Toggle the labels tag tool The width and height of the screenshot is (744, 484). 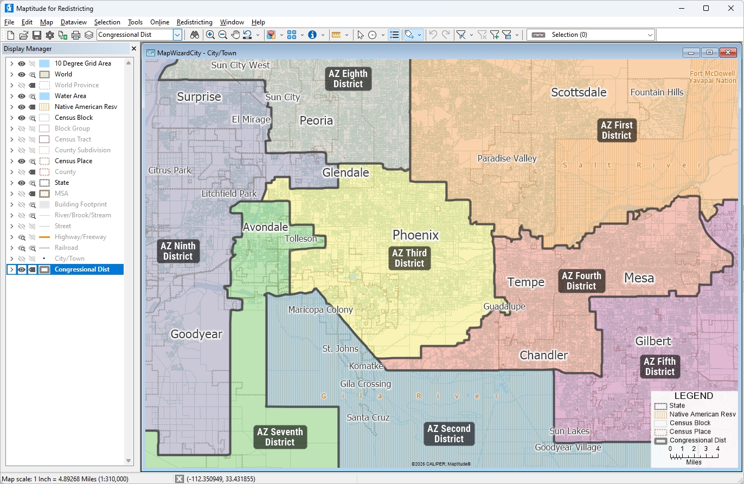click(409, 35)
